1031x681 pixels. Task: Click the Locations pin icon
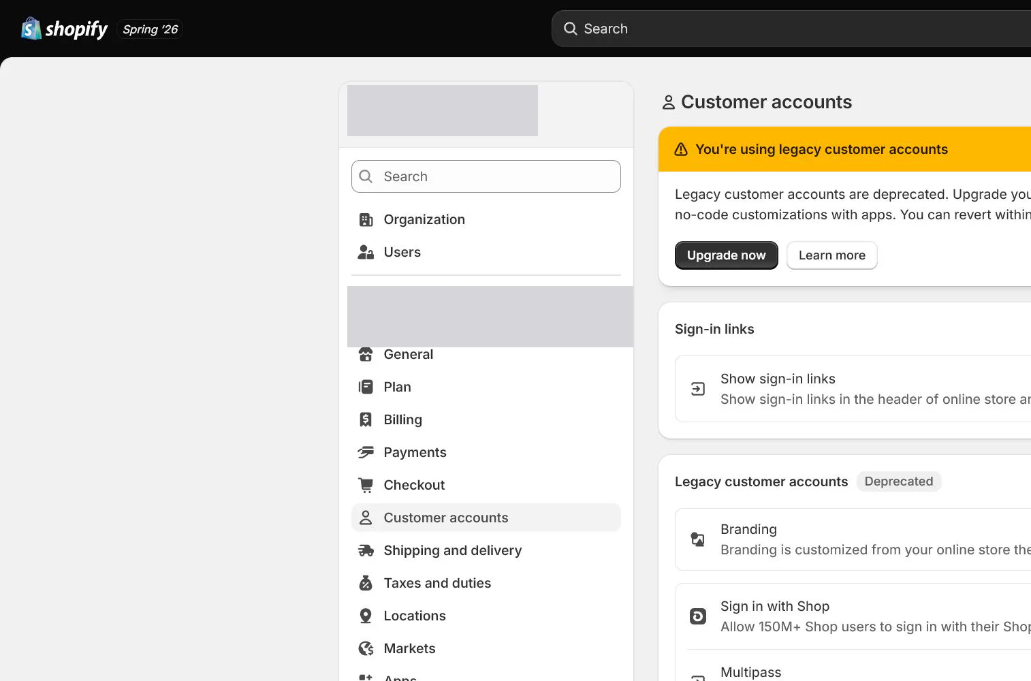[366, 616]
